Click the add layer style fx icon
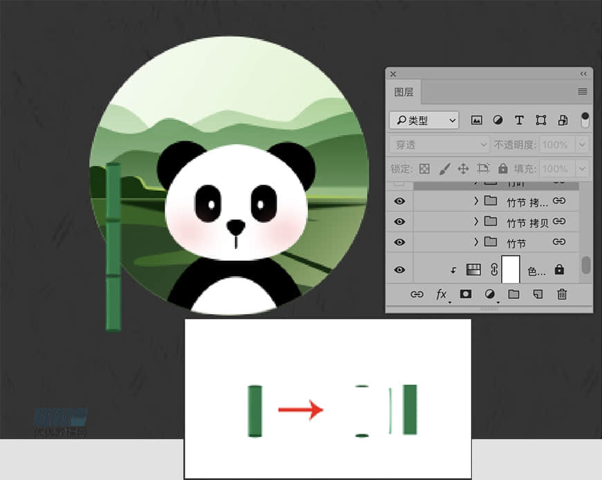Viewport: 602px width, 480px height. pyautogui.click(x=441, y=295)
